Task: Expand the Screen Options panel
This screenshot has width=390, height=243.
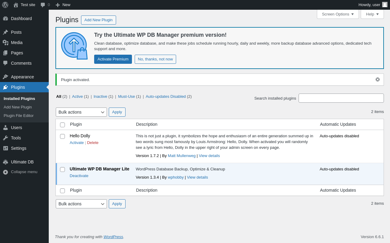Action: (x=338, y=14)
